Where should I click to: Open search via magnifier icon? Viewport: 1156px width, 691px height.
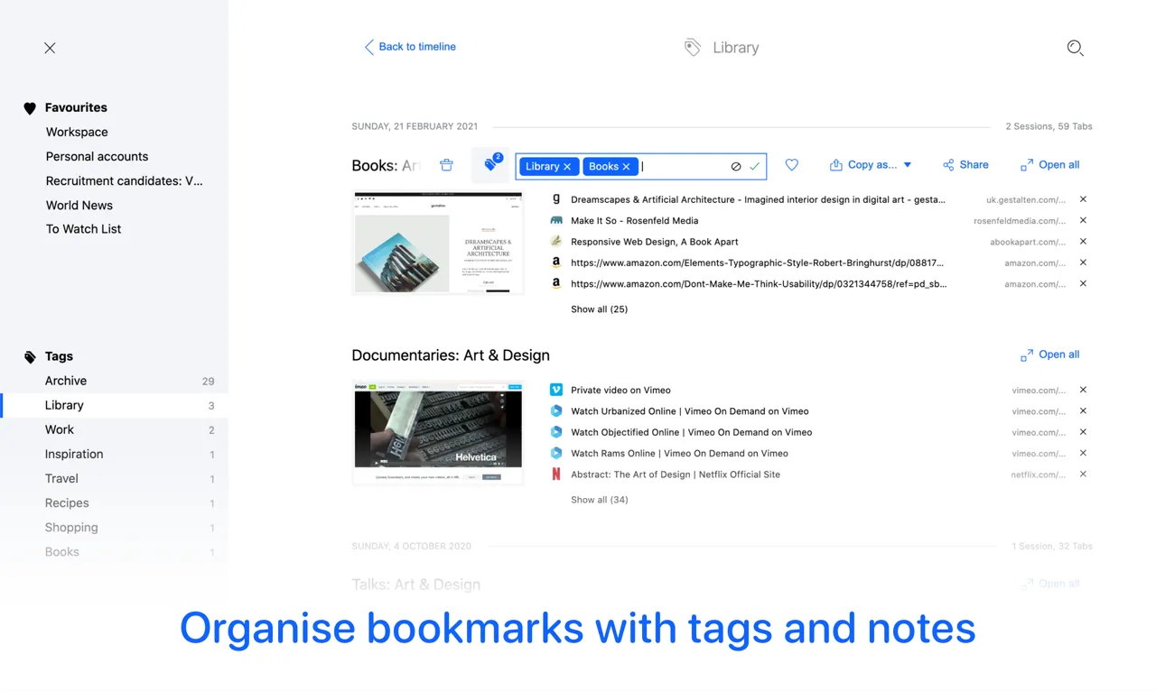(x=1075, y=48)
